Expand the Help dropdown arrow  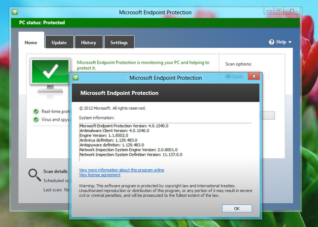click(x=290, y=42)
